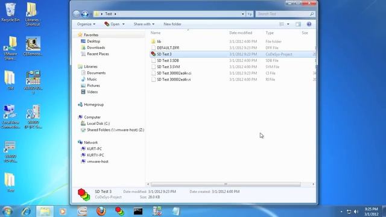Image resolution: width=386 pixels, height=217 pixels.
Task: Click the scrollbar right arrow
Action: click(x=313, y=184)
